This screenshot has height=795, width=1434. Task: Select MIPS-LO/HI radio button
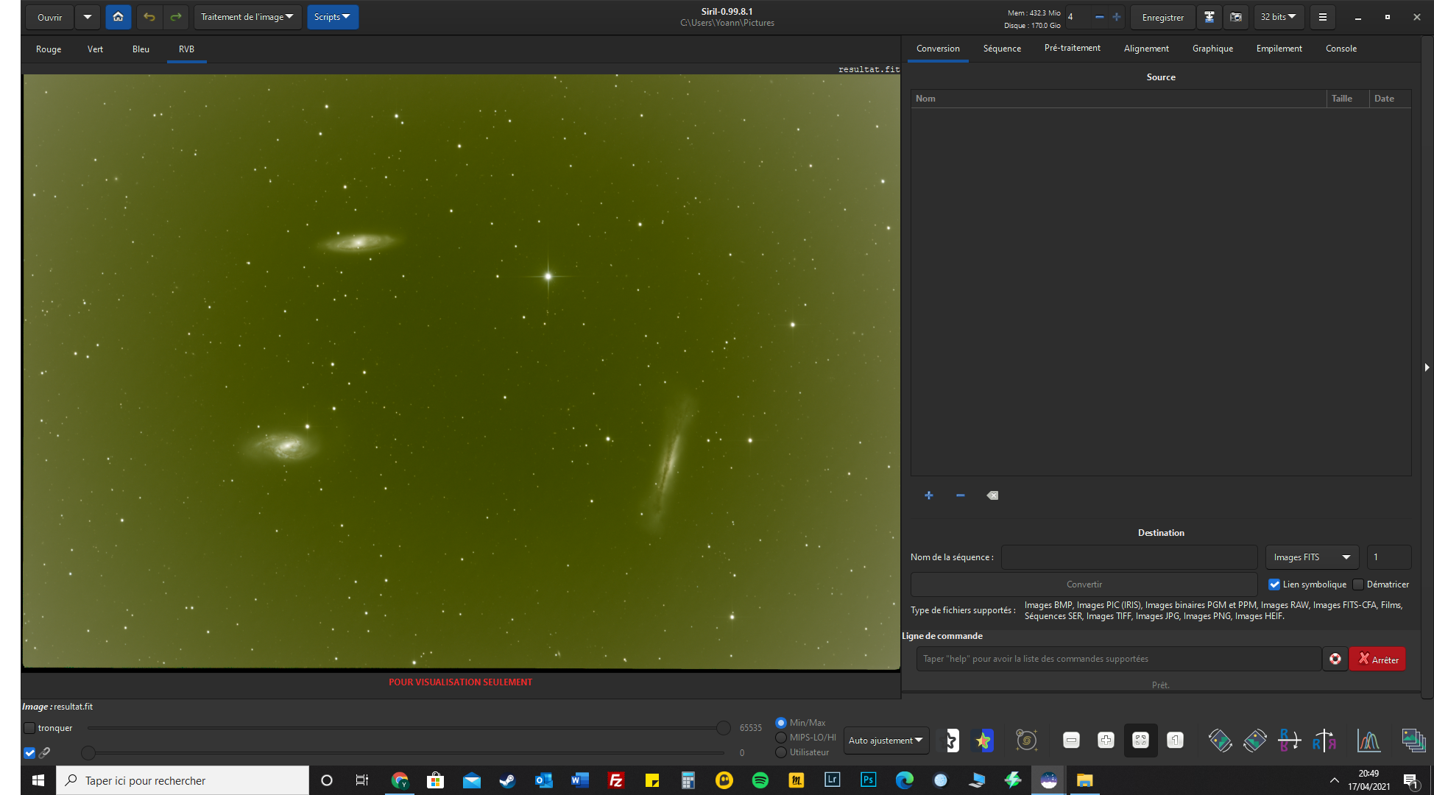(x=781, y=738)
